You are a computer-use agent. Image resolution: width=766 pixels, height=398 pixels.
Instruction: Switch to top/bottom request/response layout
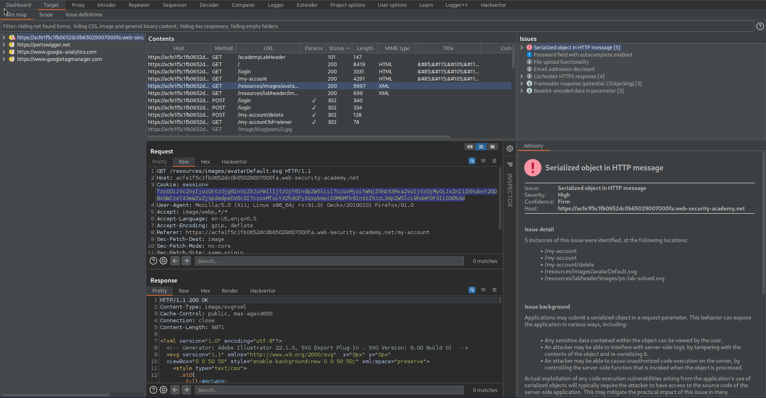tap(481, 147)
